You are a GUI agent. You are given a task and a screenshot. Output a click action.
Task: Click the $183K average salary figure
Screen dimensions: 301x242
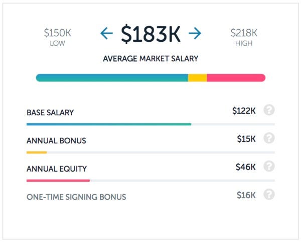click(150, 34)
